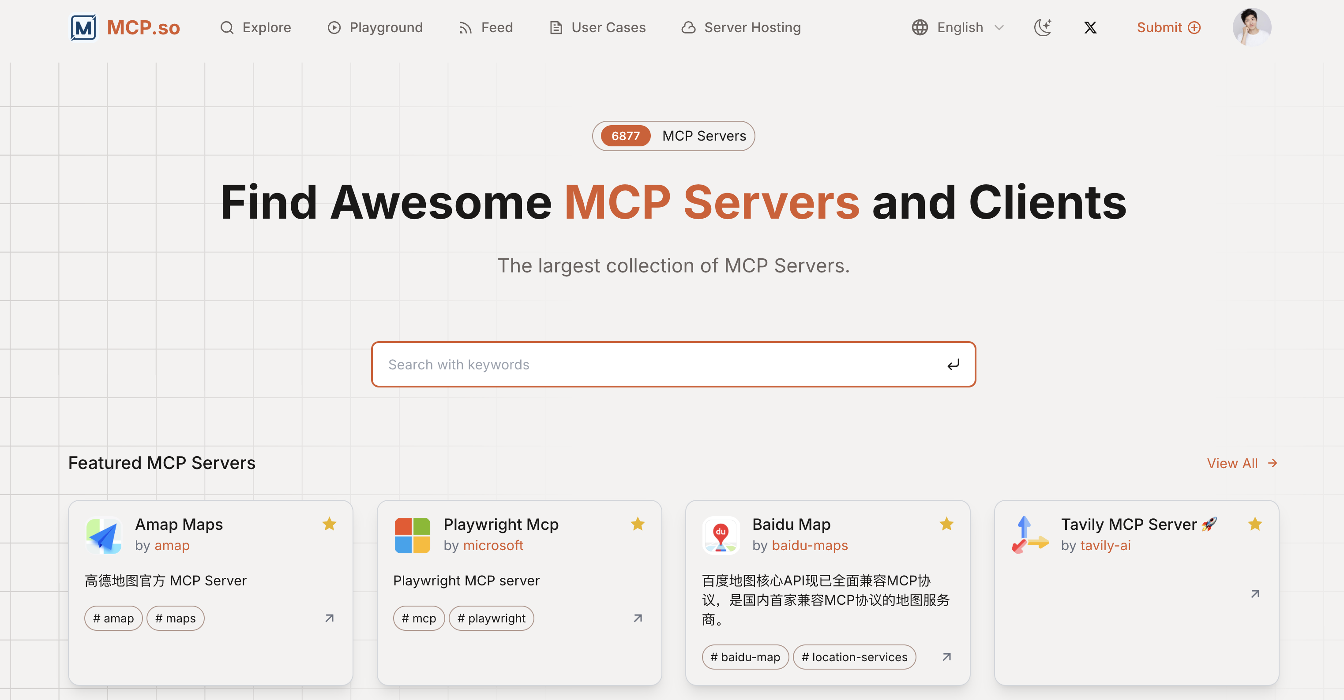This screenshot has width=1344, height=700.
Task: Open the user profile avatar
Action: (x=1251, y=27)
